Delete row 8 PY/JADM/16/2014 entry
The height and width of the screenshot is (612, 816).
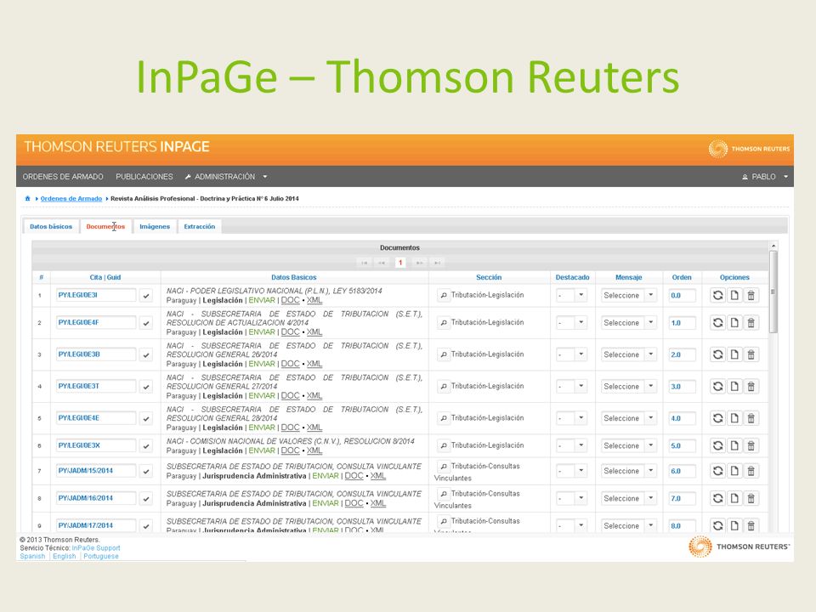[x=751, y=498]
